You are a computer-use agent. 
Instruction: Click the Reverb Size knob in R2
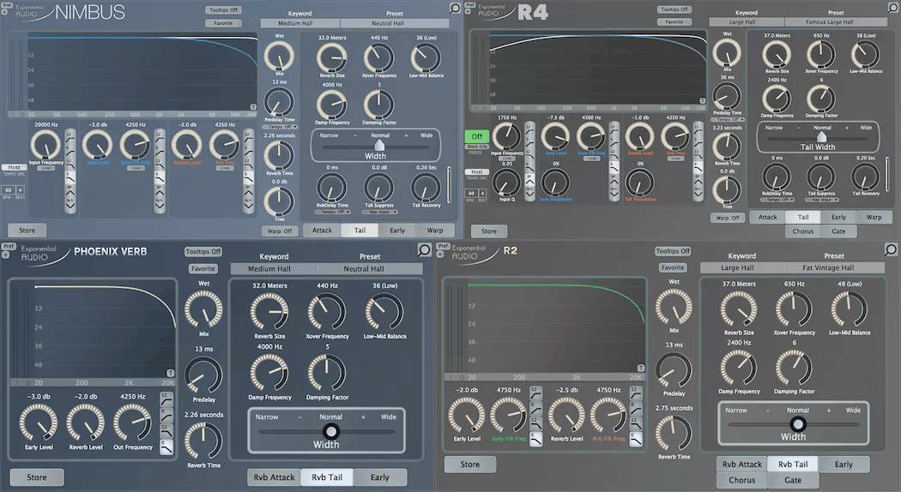pos(739,309)
